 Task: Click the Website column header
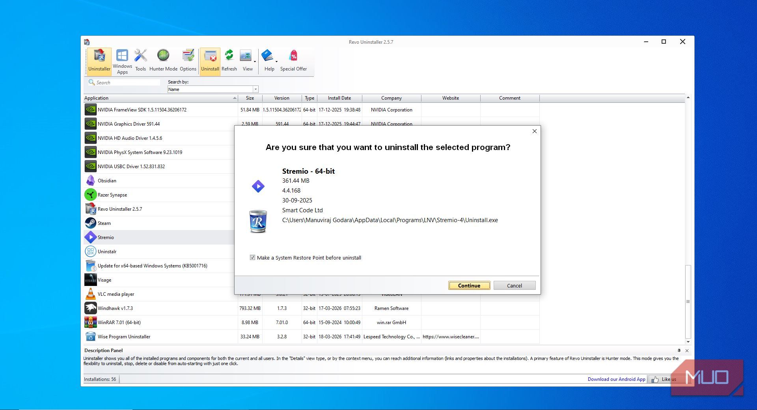(451, 98)
